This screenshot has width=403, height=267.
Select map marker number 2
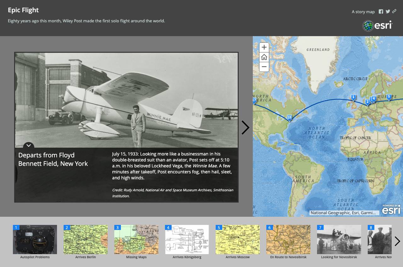[367, 102]
